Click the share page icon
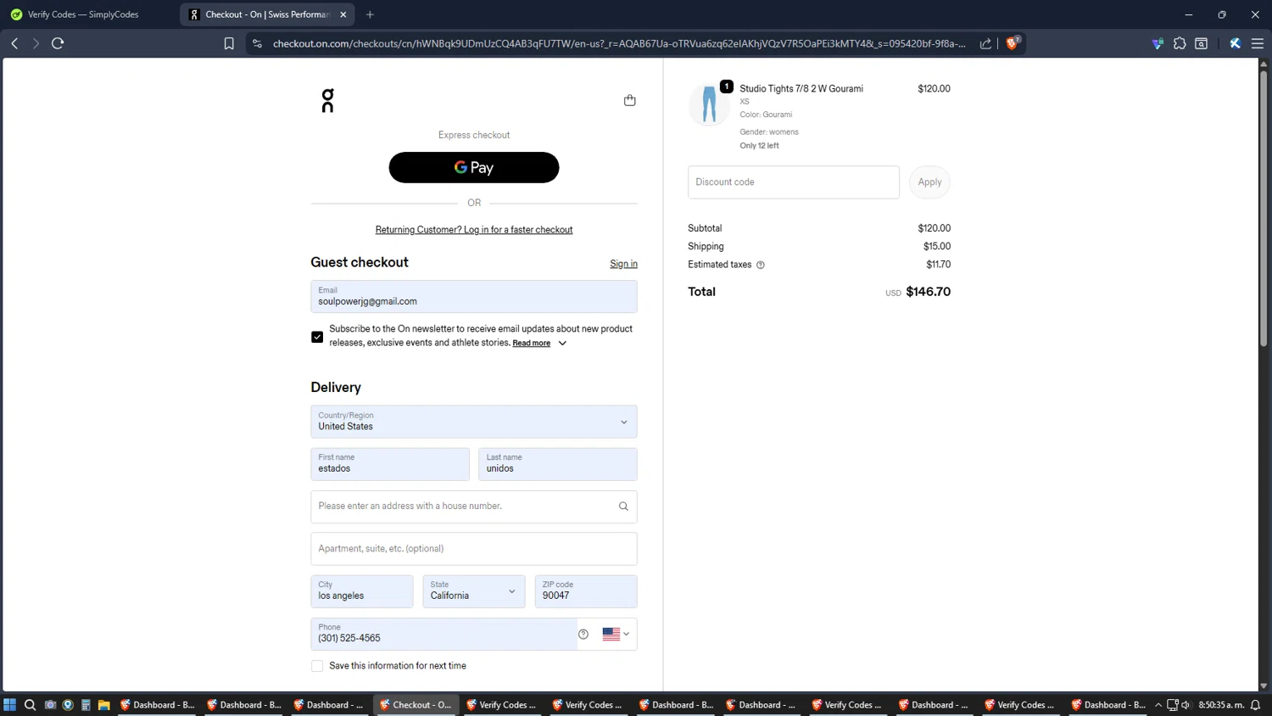 [985, 43]
